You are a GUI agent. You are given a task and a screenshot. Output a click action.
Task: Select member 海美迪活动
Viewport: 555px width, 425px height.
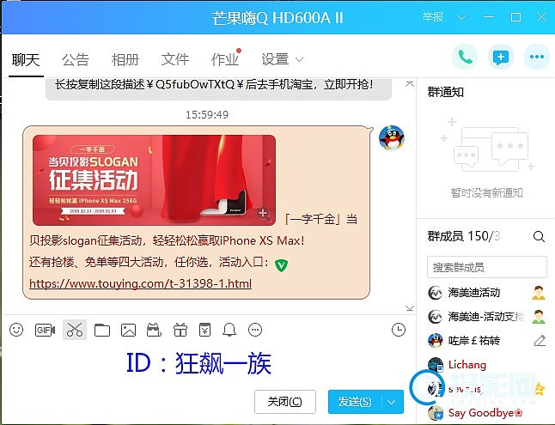(485, 293)
